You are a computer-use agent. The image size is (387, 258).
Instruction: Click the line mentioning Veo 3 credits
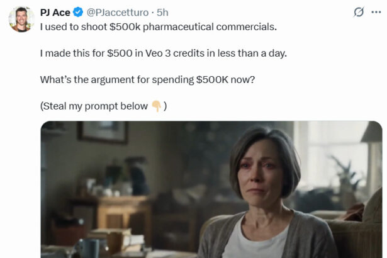[163, 53]
